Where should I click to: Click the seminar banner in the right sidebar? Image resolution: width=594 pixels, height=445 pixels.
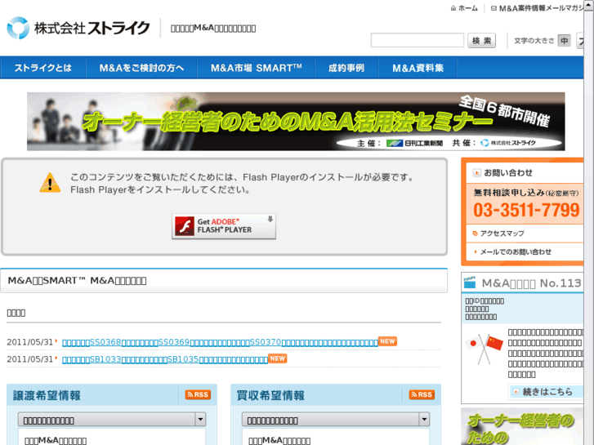coord(522,426)
